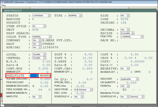Image resolution: width=158 pixels, height=107 pixels.
Task: Click the ON QUANTITY value 0.000
Action: click(131, 83)
